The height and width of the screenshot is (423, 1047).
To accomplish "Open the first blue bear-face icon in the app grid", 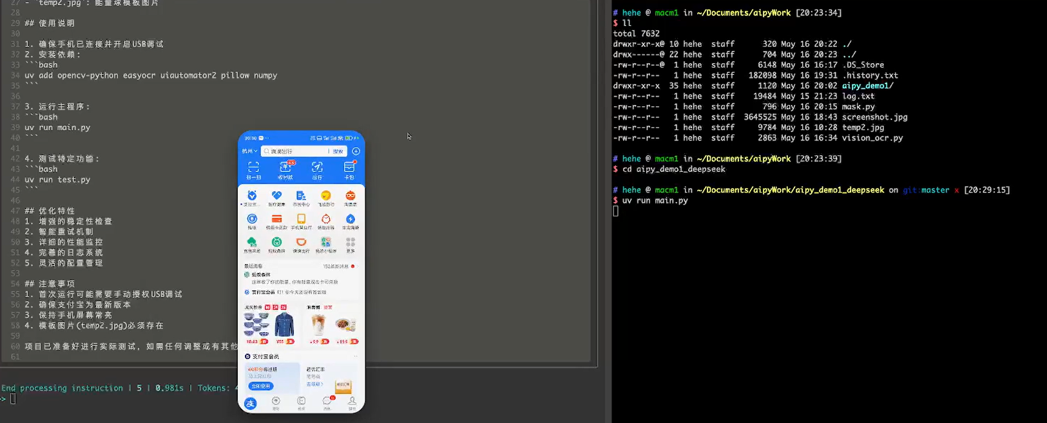I will coord(252,196).
